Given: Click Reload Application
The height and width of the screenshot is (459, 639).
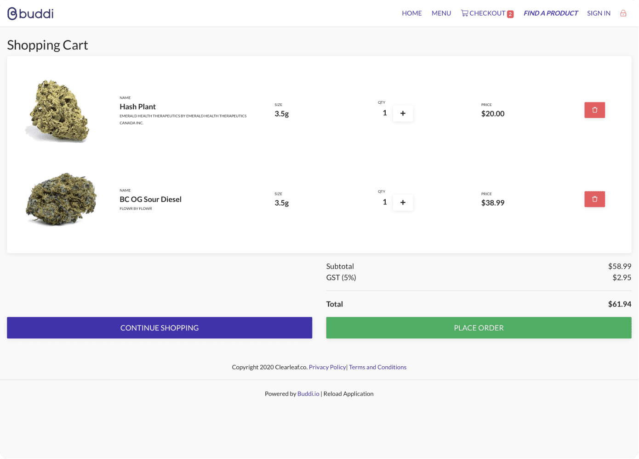Looking at the screenshot, I should [348, 394].
